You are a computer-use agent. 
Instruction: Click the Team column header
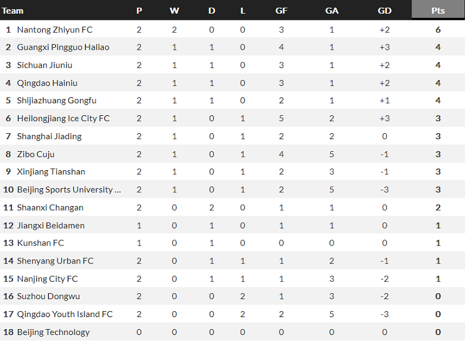coord(13,10)
